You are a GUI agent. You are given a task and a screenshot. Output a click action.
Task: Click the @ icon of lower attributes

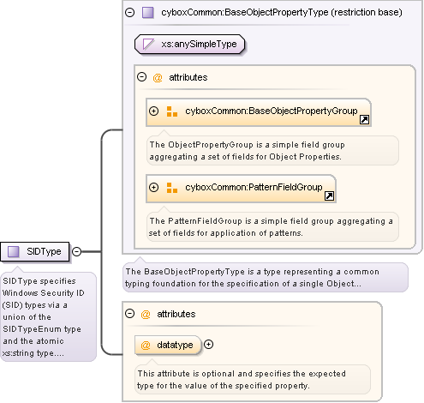(x=146, y=314)
